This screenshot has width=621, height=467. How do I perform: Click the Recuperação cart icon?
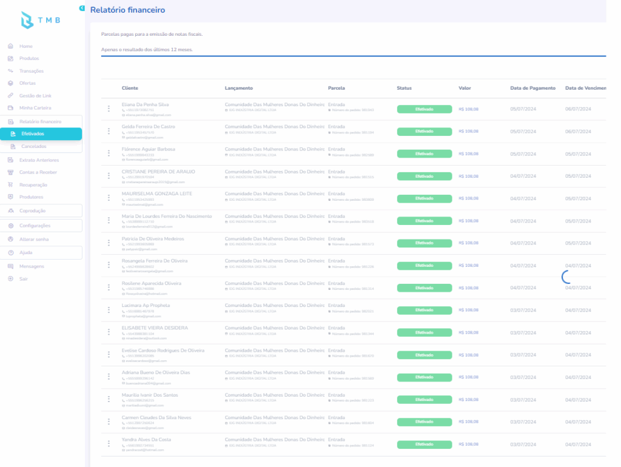click(x=11, y=184)
